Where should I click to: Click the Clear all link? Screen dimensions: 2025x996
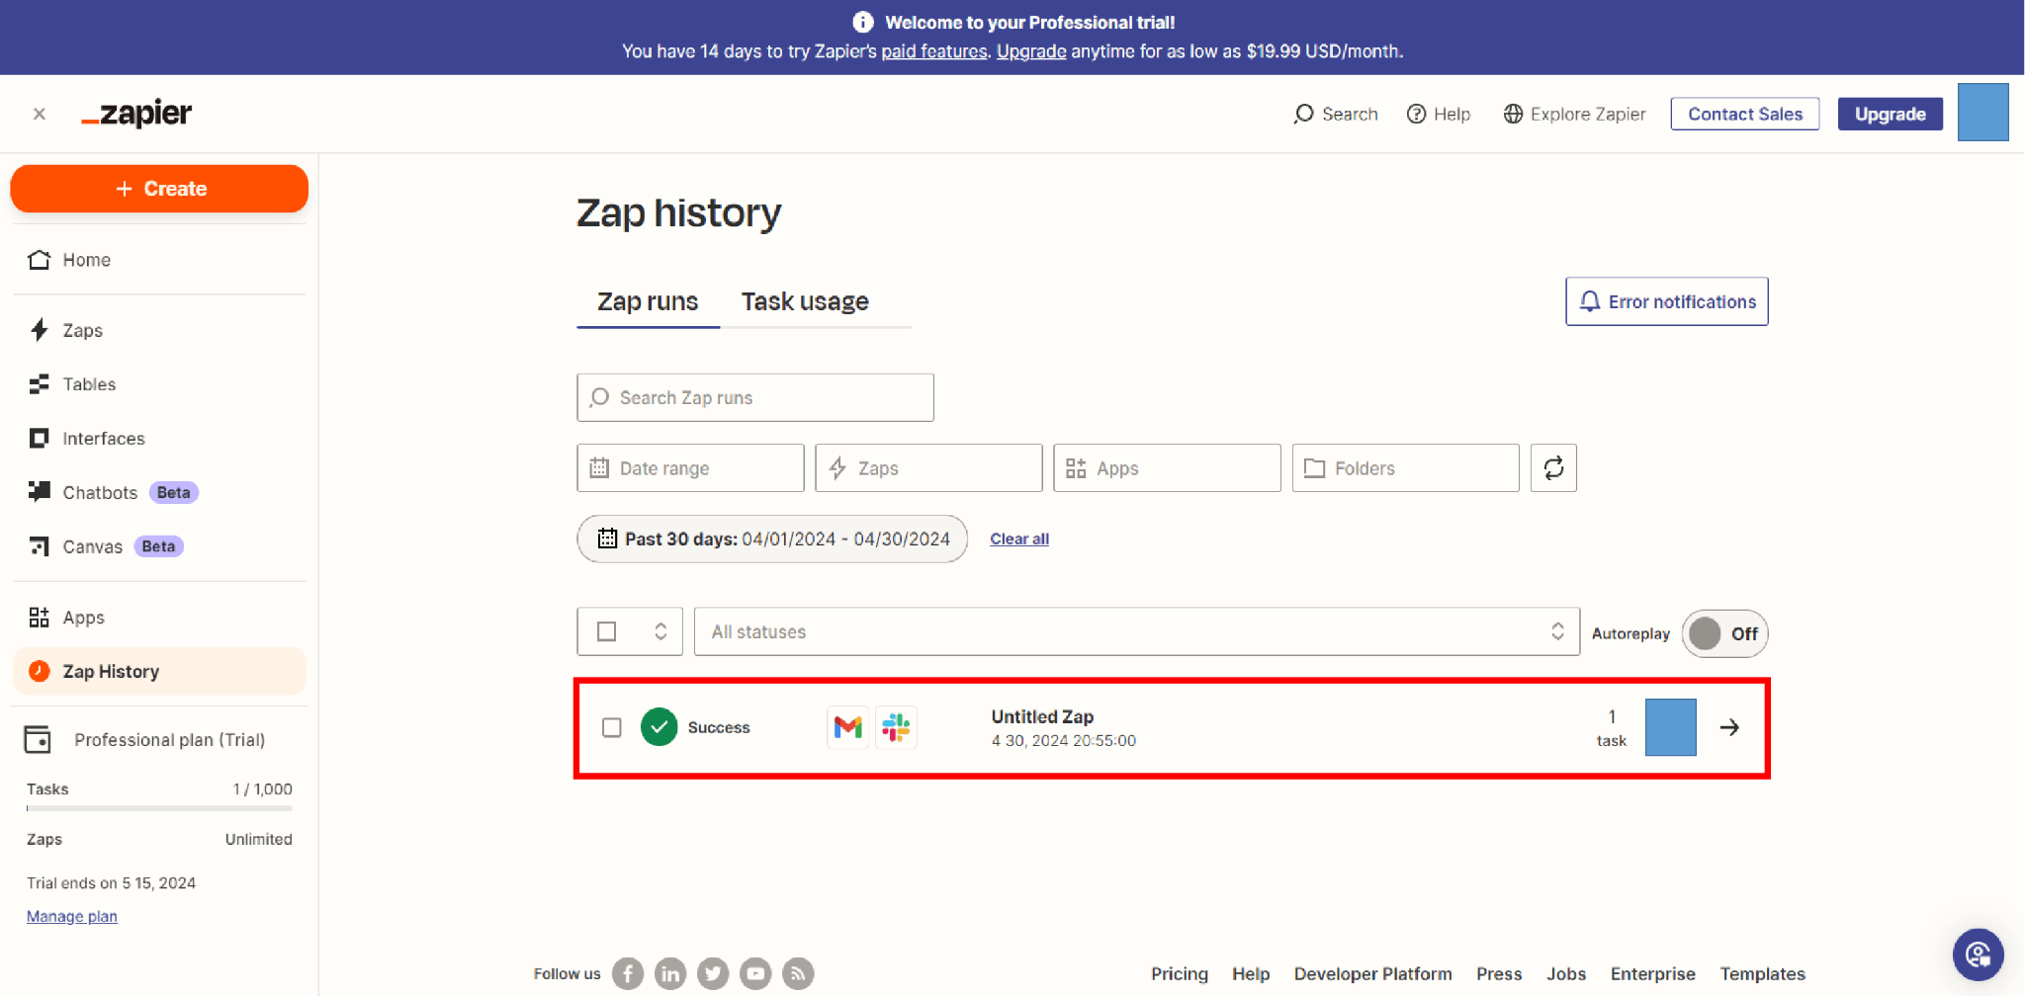[1019, 539]
